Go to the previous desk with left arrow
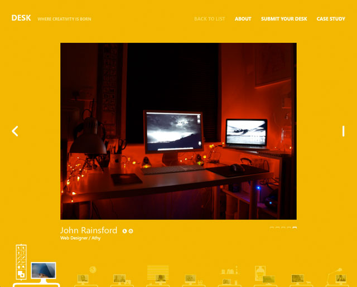Image resolution: width=357 pixels, height=287 pixels. 15,131
